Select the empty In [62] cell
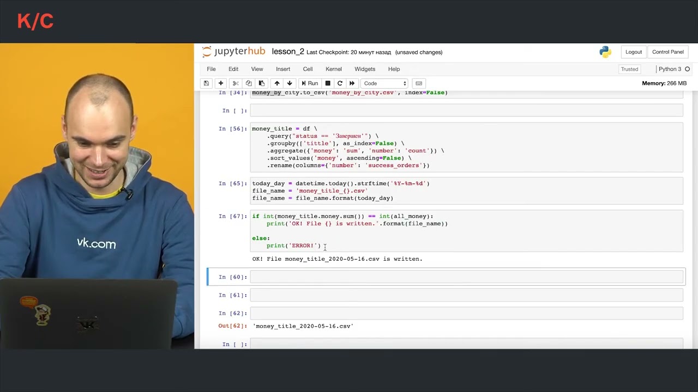Image resolution: width=698 pixels, height=392 pixels. point(466,313)
